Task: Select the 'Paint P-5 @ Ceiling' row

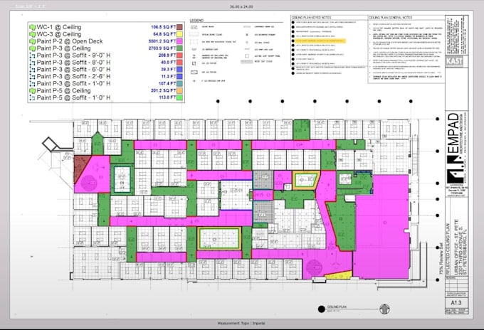Action: (106, 90)
